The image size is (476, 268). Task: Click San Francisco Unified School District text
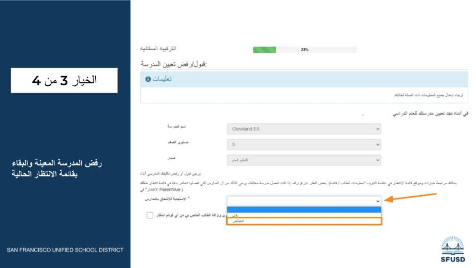tap(65, 250)
